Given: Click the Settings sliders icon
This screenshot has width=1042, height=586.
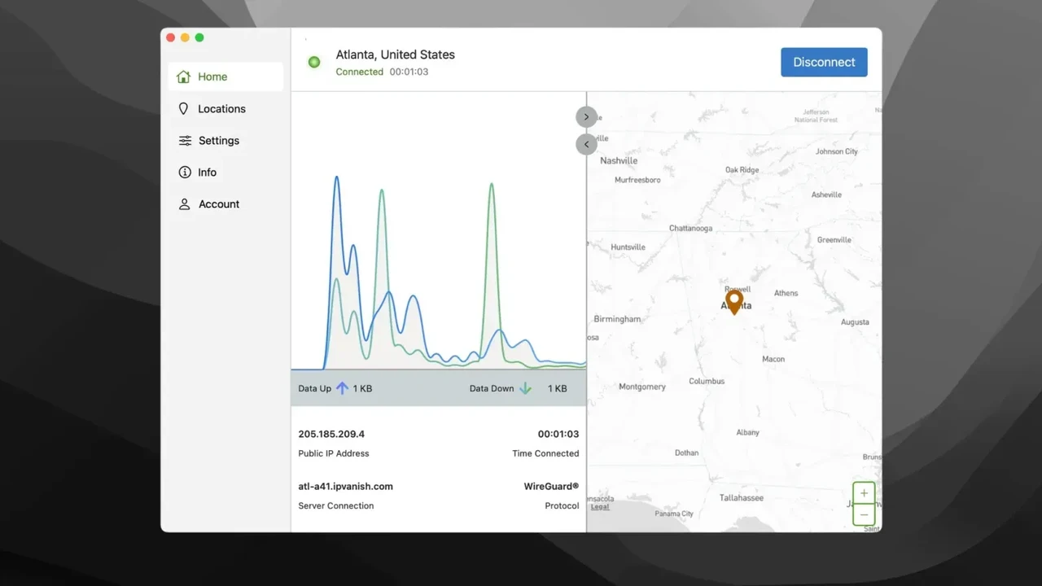Looking at the screenshot, I should (x=185, y=141).
